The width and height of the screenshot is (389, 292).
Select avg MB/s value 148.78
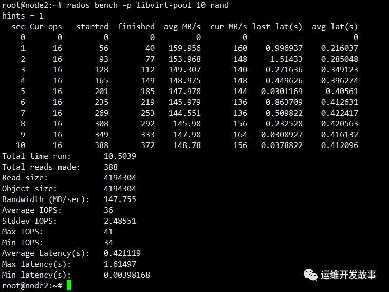click(187, 145)
